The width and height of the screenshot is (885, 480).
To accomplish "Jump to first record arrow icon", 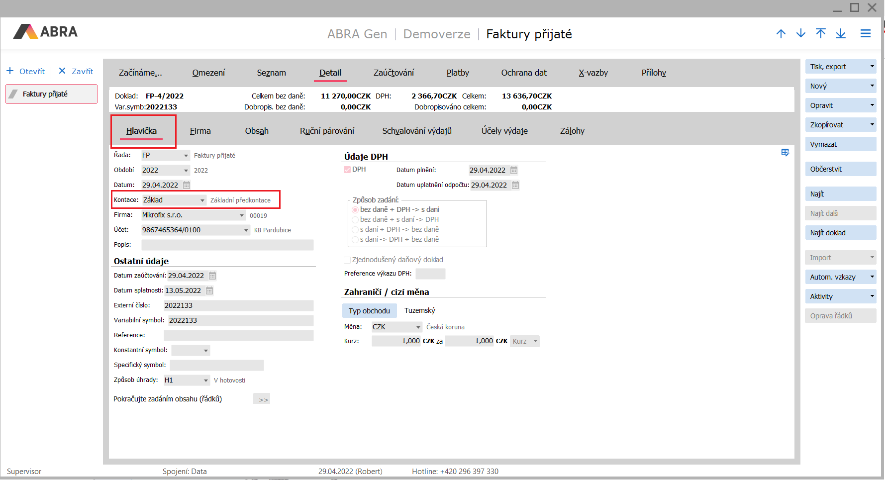I will (x=821, y=33).
